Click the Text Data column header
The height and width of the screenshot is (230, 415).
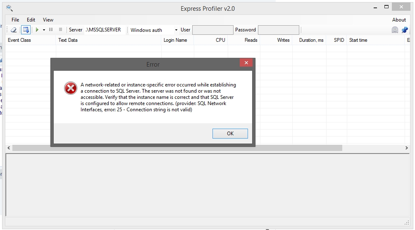coord(109,40)
